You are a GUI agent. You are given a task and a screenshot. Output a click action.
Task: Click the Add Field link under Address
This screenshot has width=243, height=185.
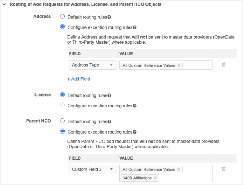78,79
